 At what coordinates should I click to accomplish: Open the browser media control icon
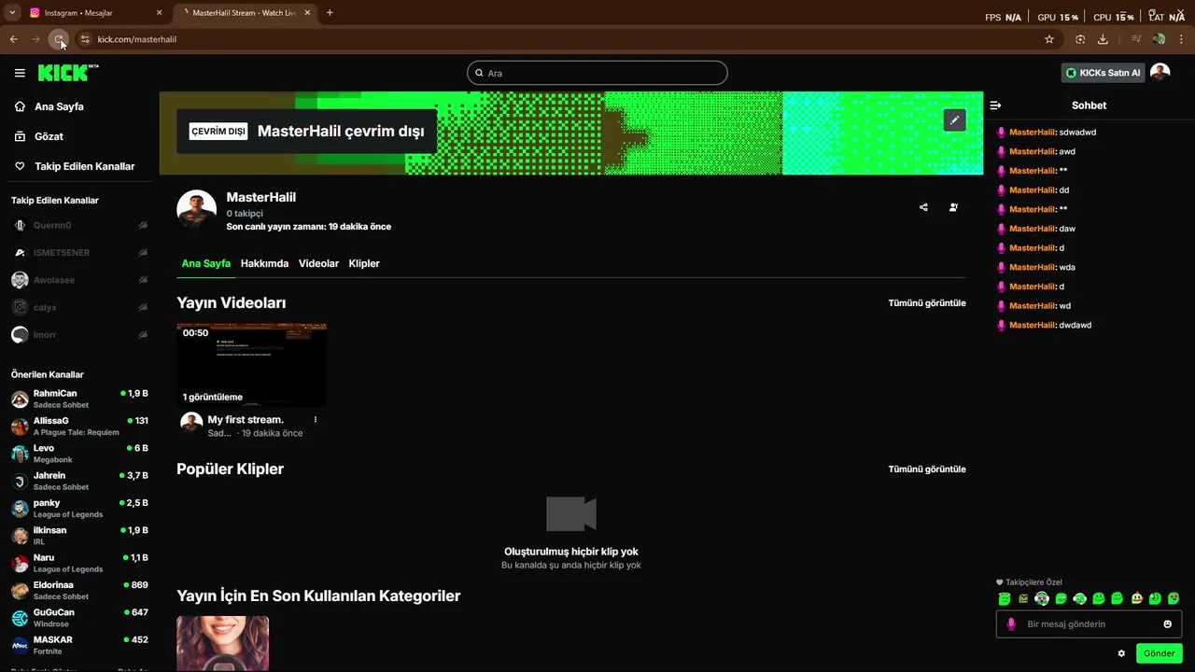(x=1136, y=39)
